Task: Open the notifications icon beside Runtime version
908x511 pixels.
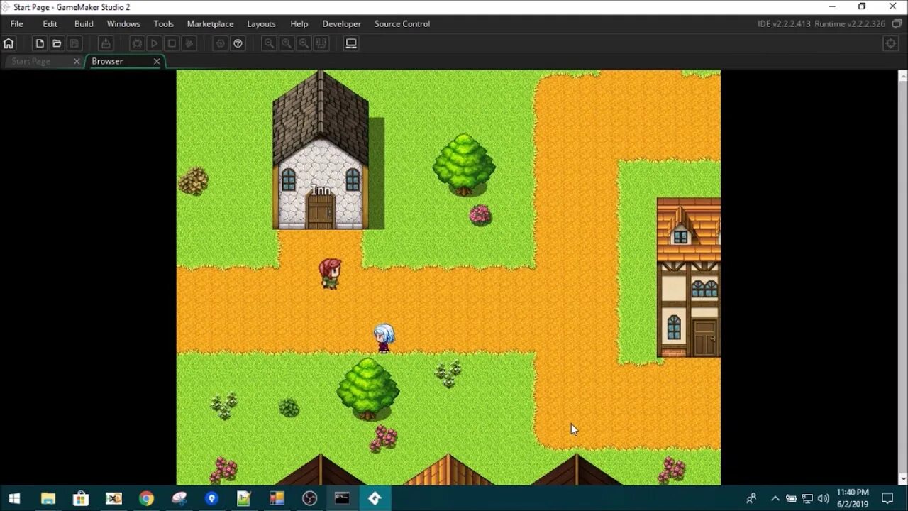Action: tap(897, 23)
